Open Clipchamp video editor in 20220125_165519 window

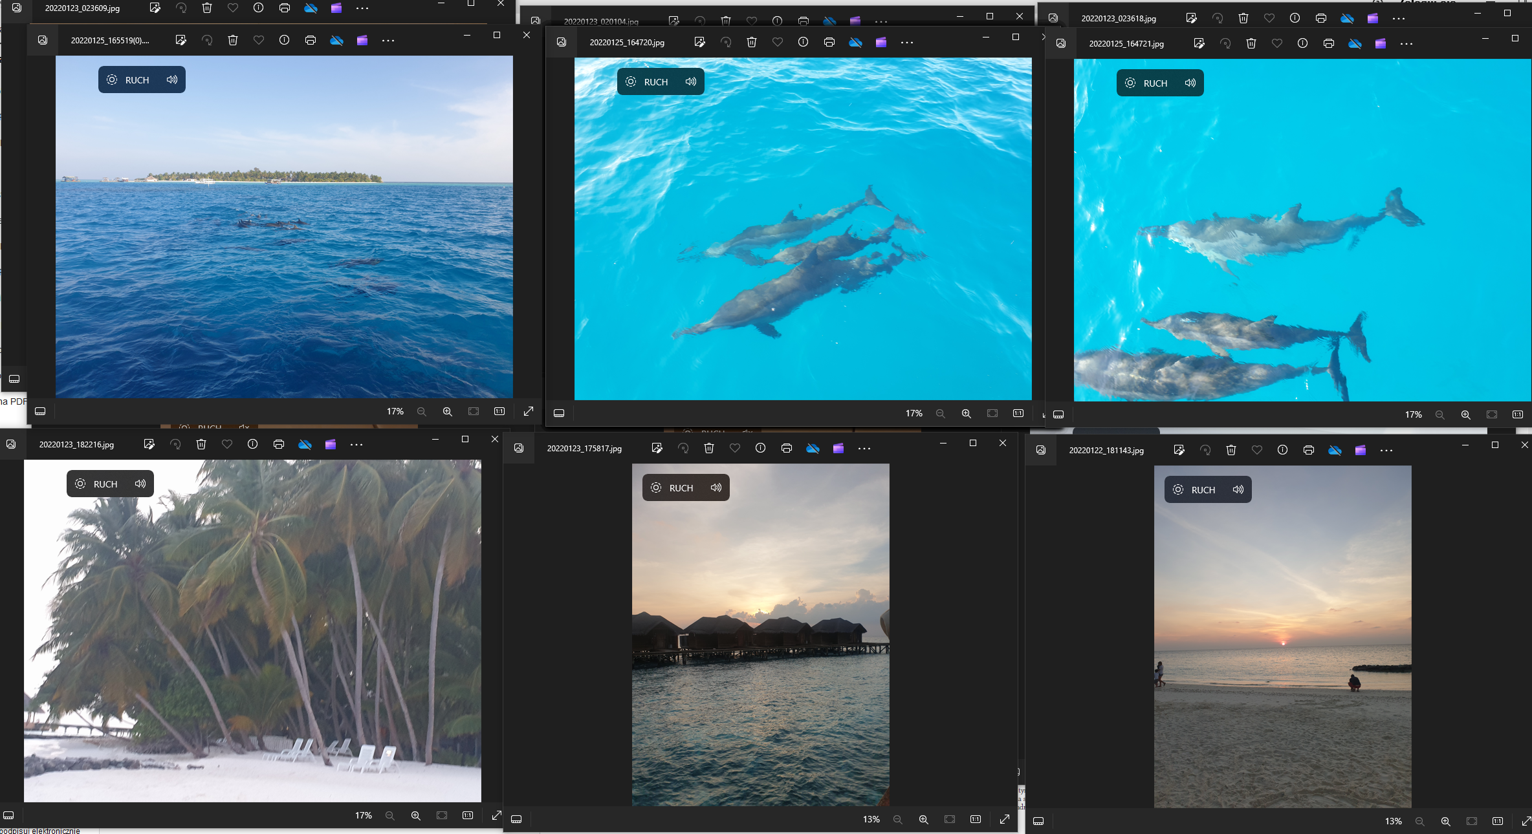[362, 40]
